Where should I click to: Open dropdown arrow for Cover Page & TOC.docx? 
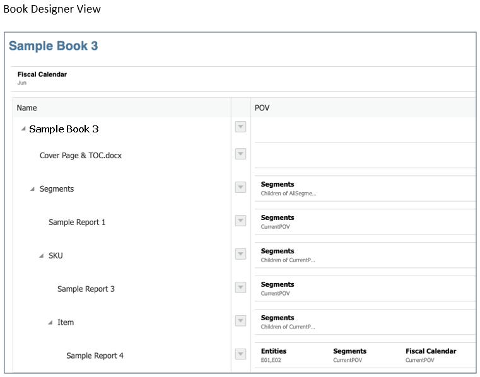(240, 154)
